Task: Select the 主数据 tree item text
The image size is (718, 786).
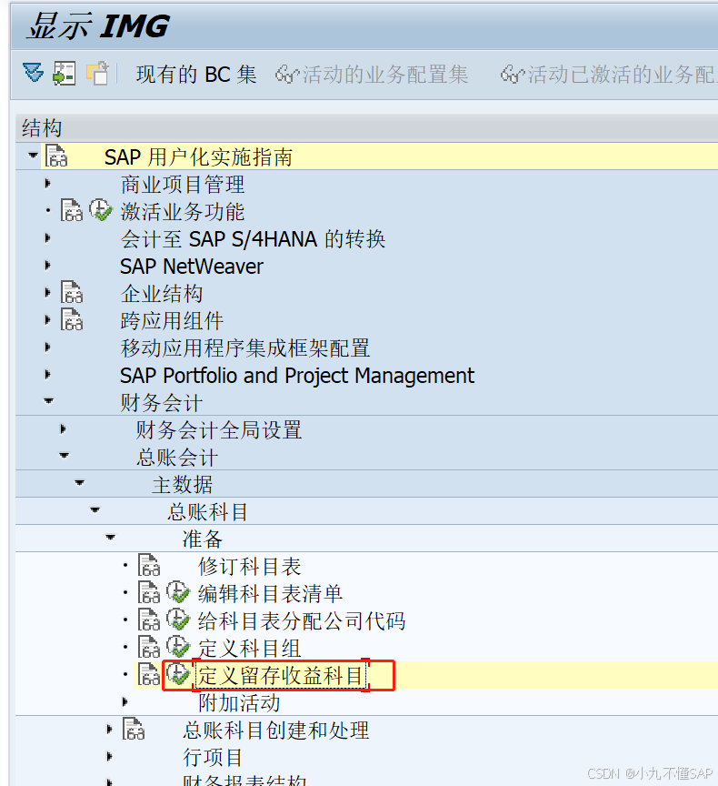Action: click(x=183, y=485)
